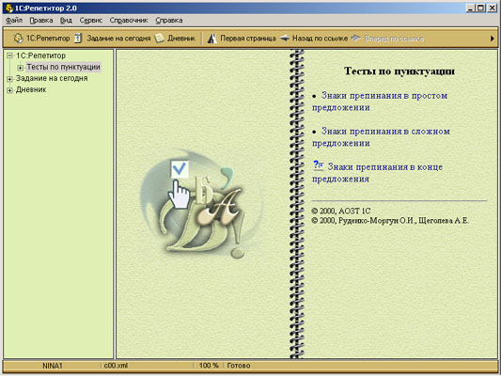Click the question-mark icon before Знаки препинания в конце
501x376 pixels.
click(x=319, y=165)
